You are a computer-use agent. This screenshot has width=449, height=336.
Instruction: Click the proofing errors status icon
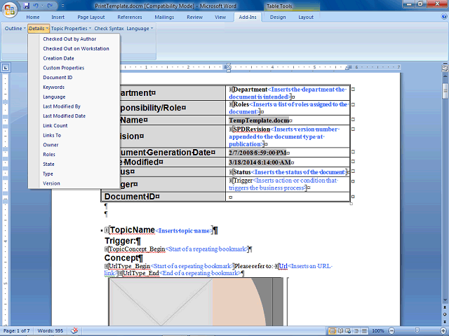click(x=74, y=331)
